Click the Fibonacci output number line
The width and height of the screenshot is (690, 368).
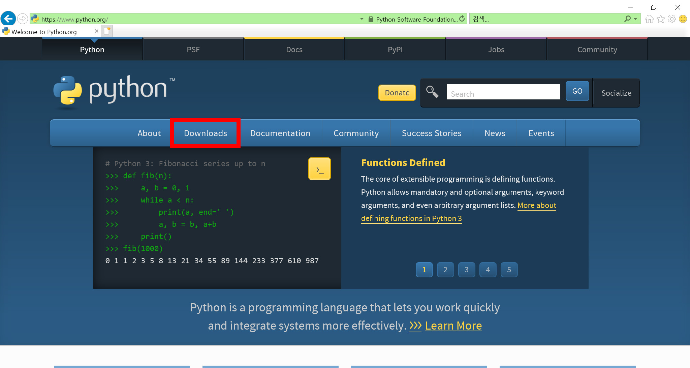(212, 261)
